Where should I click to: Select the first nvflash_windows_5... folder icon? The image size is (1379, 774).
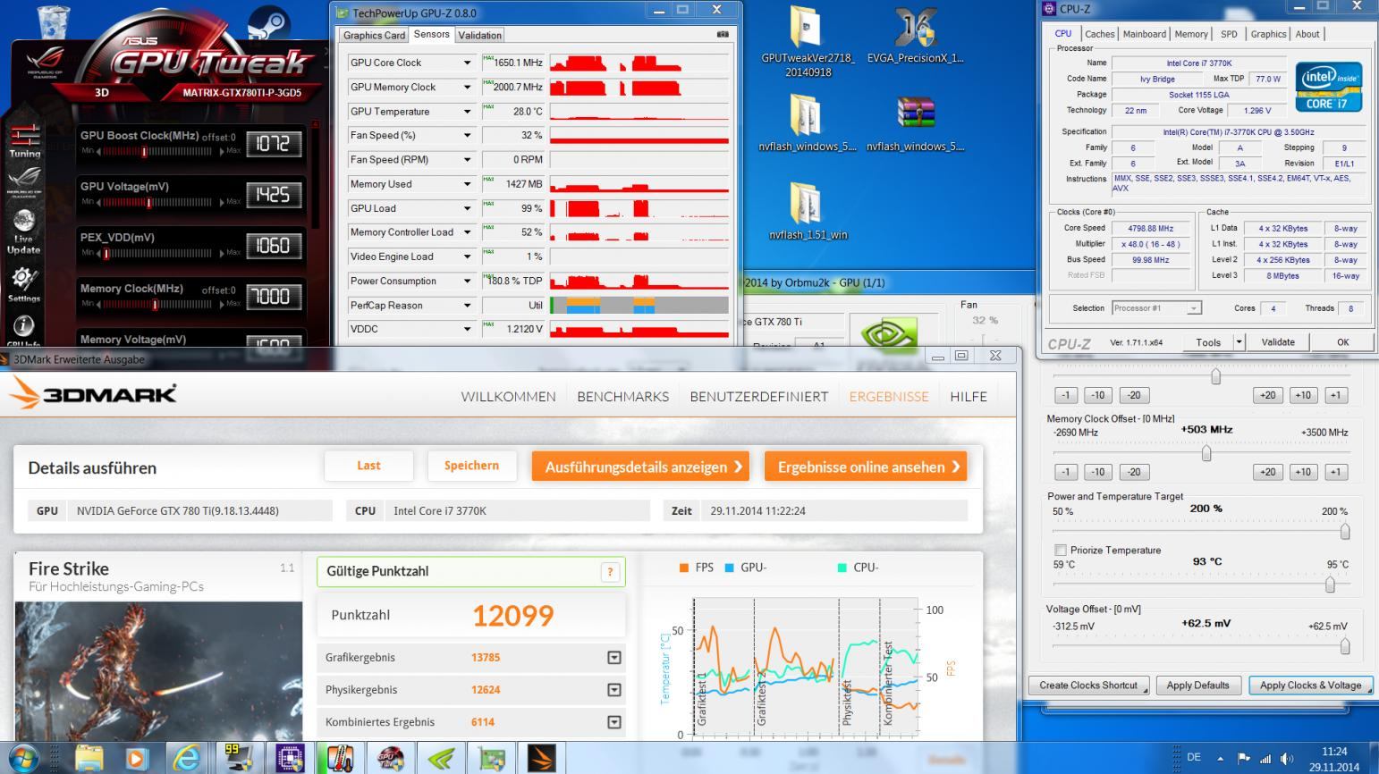[808, 123]
